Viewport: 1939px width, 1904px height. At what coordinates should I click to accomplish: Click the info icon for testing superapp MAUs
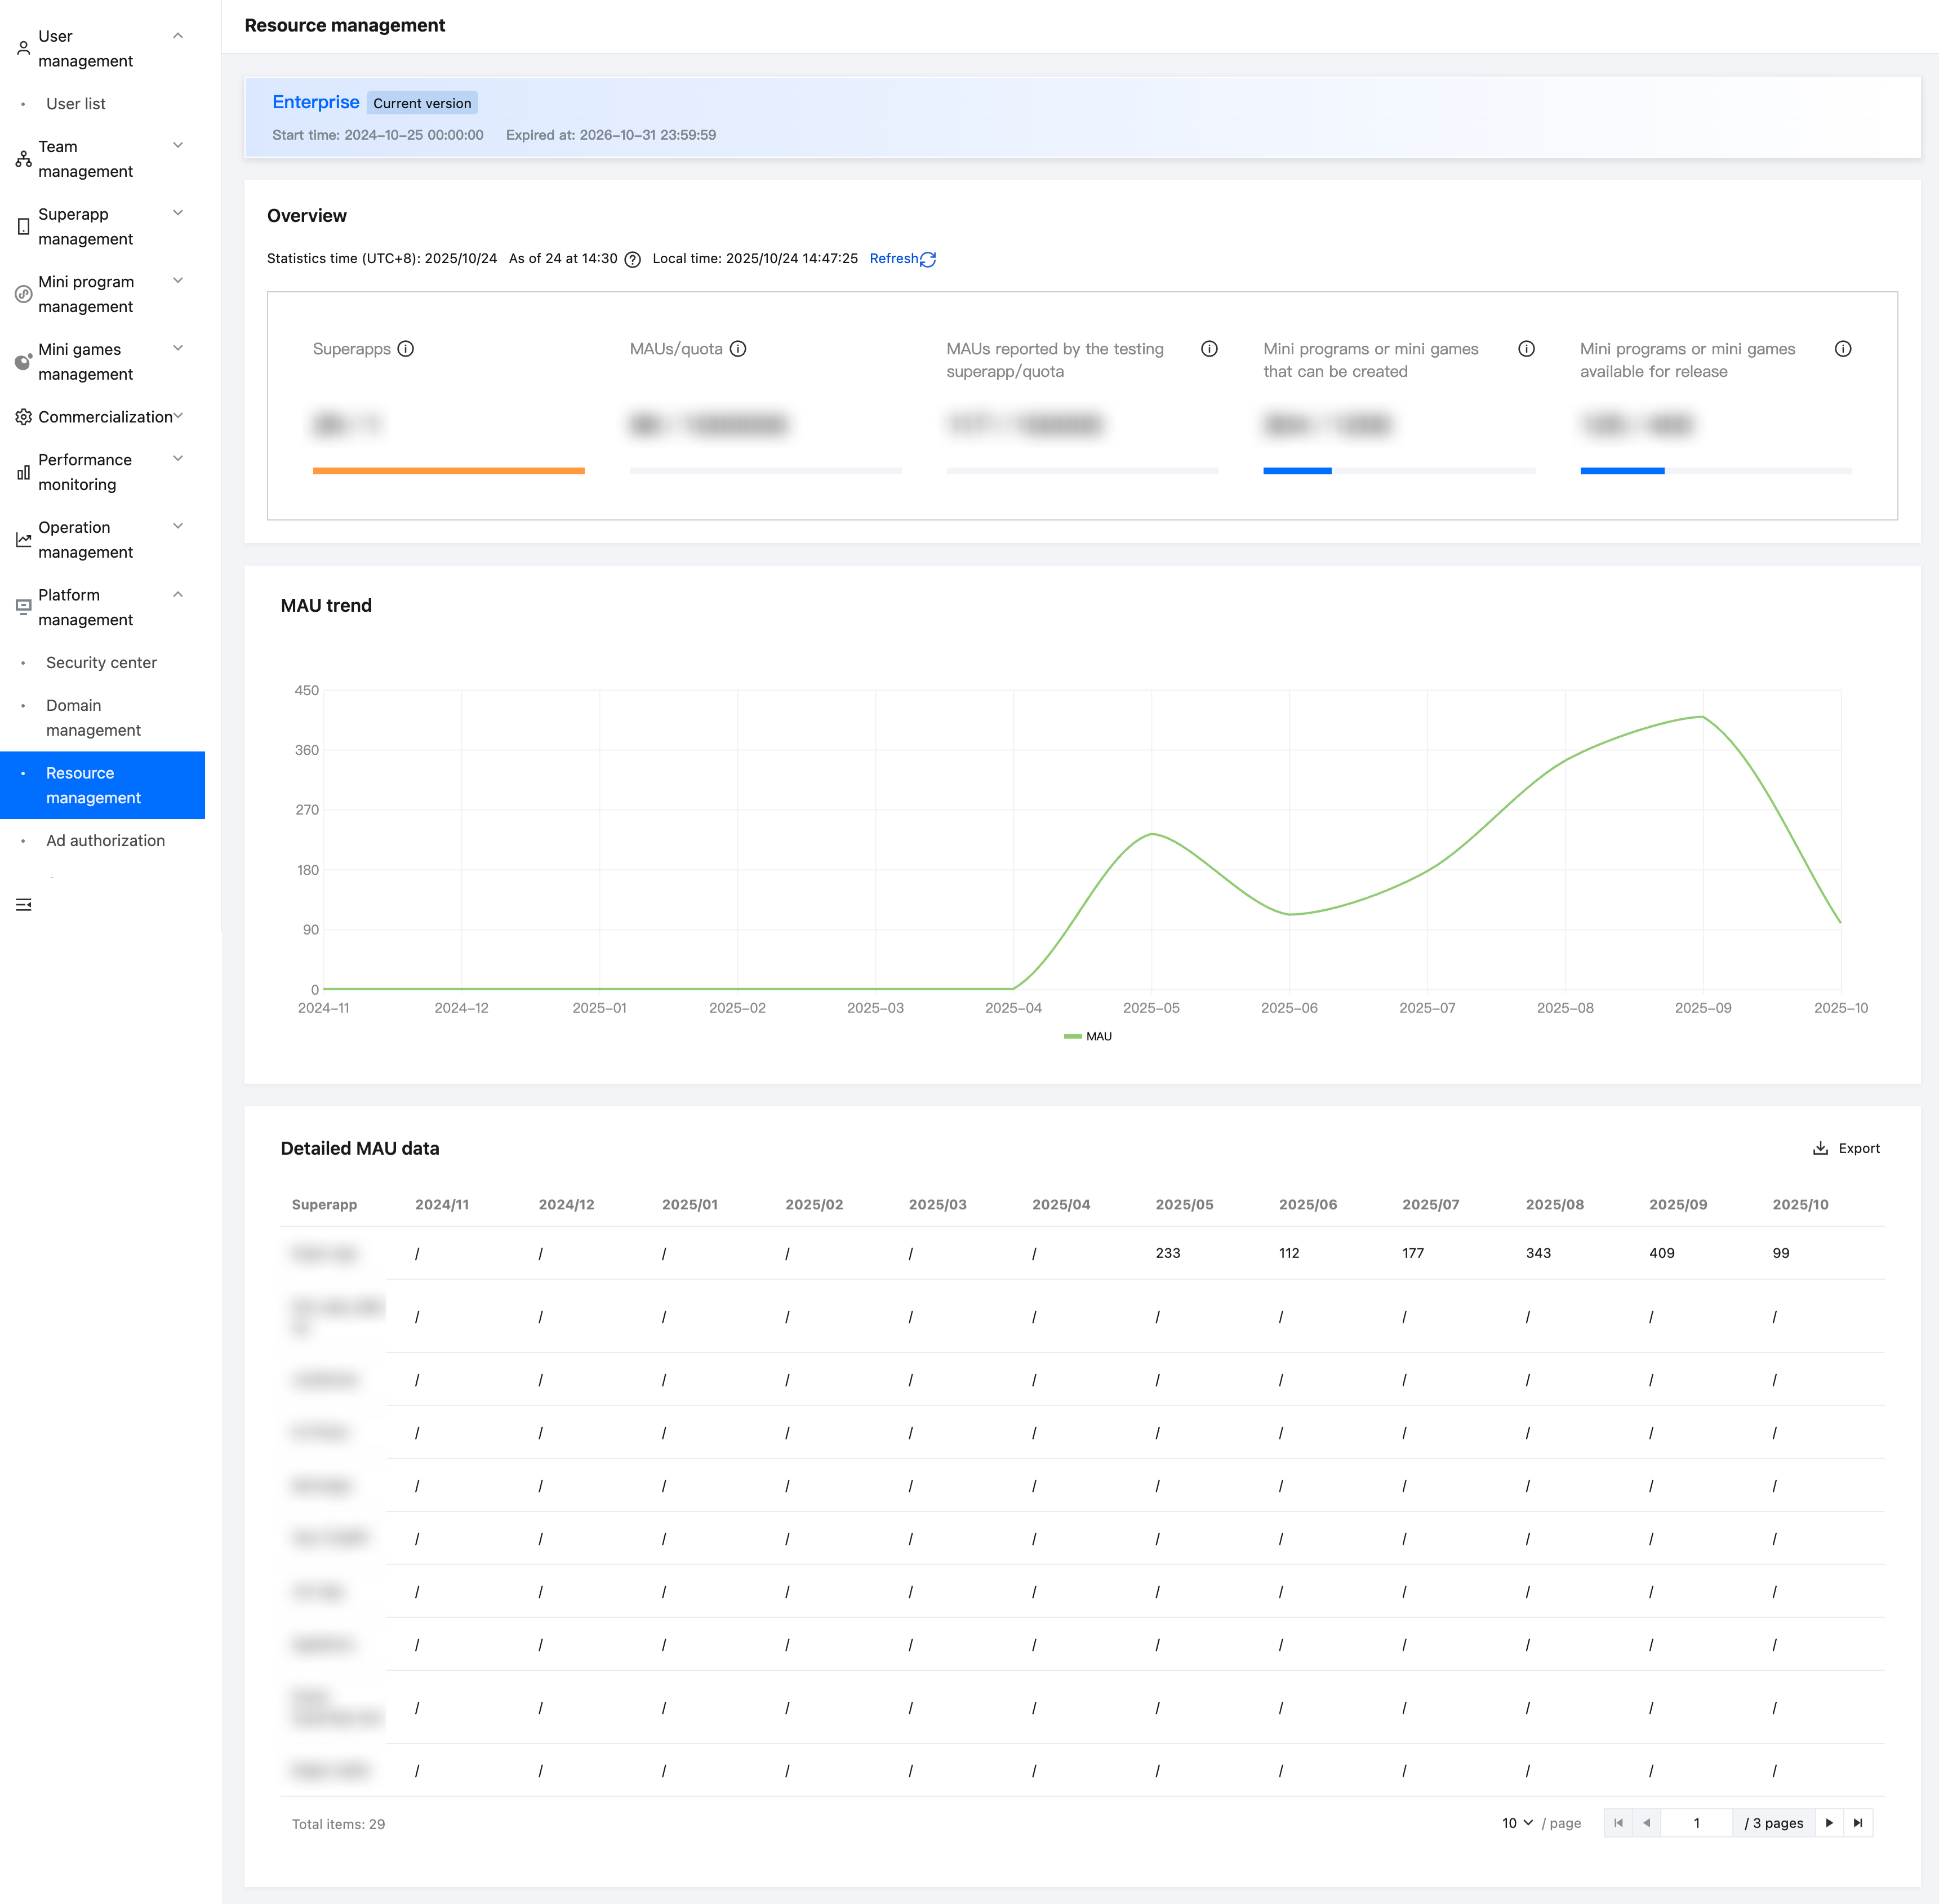[x=1209, y=349]
